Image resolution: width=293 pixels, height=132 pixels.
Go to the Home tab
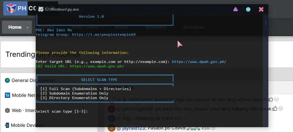click(15, 27)
